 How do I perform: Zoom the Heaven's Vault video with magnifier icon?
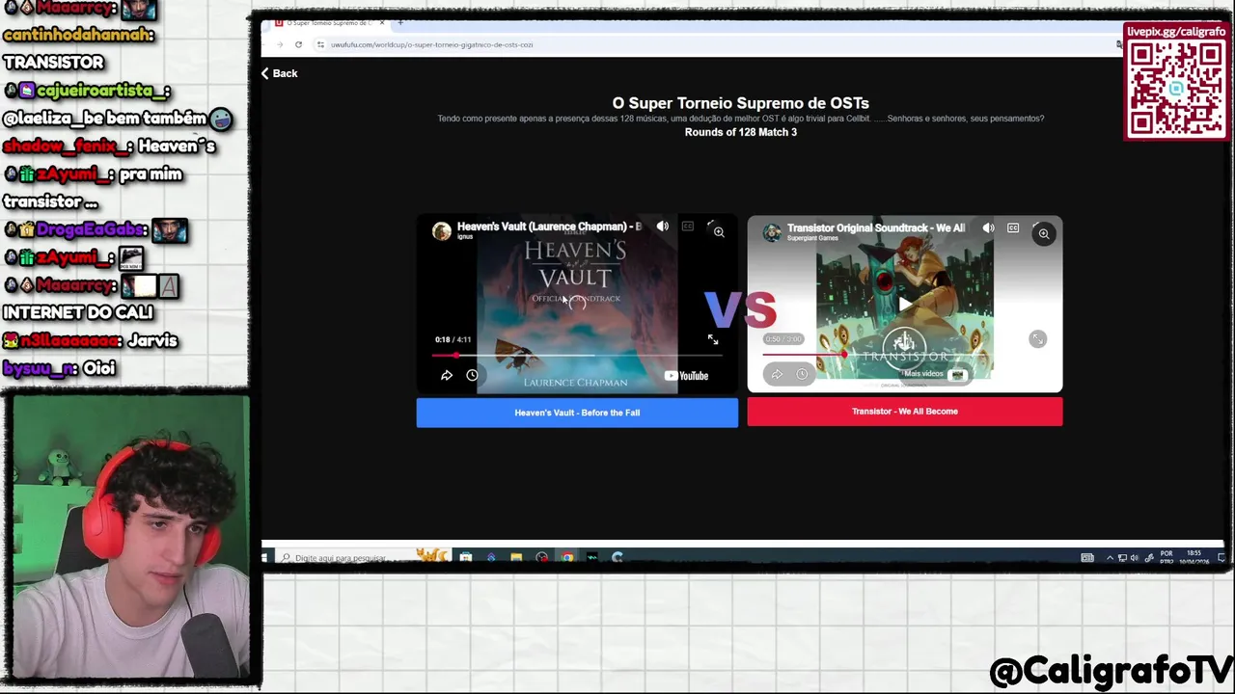[719, 232]
